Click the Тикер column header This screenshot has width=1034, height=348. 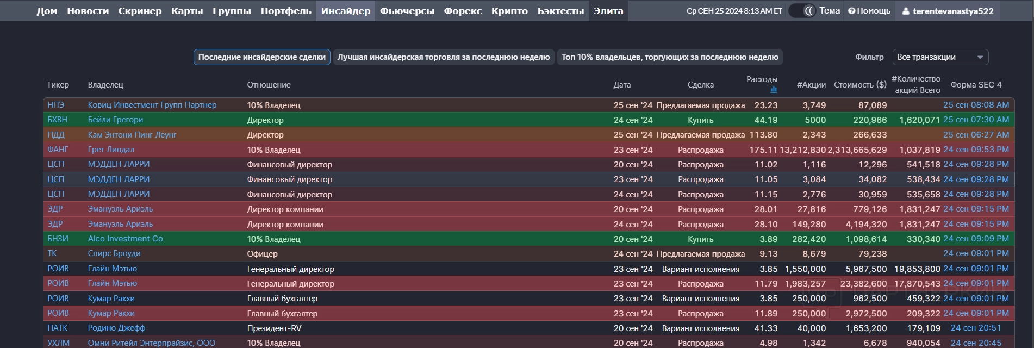(58, 85)
